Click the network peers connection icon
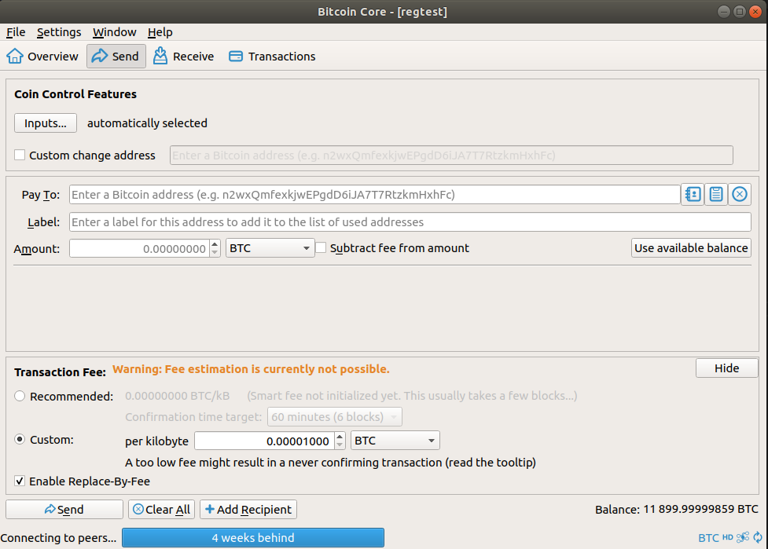 [x=743, y=537]
